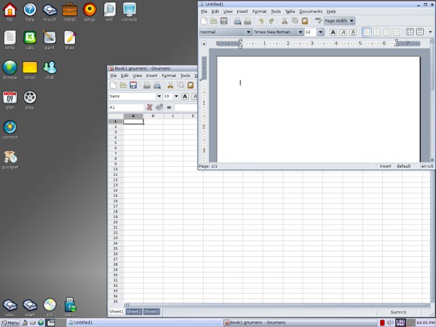
Task: Open the paint desktop application icon
Action: click(x=49, y=38)
